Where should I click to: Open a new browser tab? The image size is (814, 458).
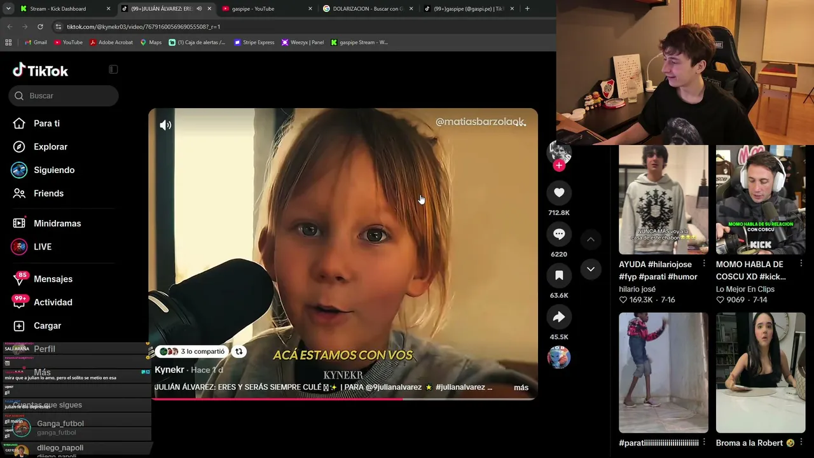click(527, 9)
